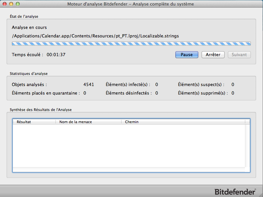Sort by Nom de la menace column

[x=88, y=122]
